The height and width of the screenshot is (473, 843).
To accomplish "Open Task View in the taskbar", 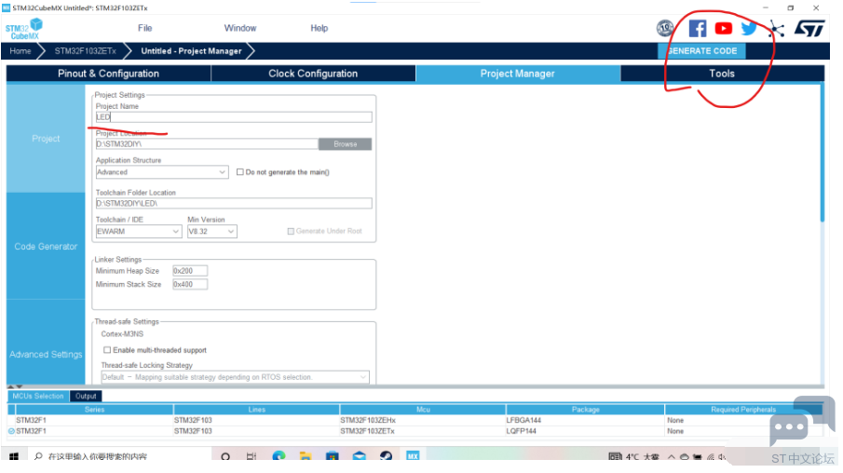I will pyautogui.click(x=252, y=456).
